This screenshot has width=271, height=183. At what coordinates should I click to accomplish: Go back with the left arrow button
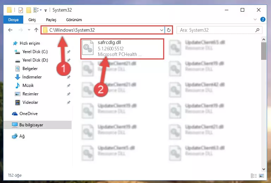click(x=10, y=30)
